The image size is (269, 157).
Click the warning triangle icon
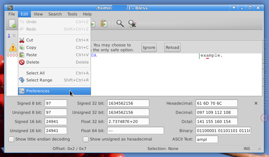[13, 47]
